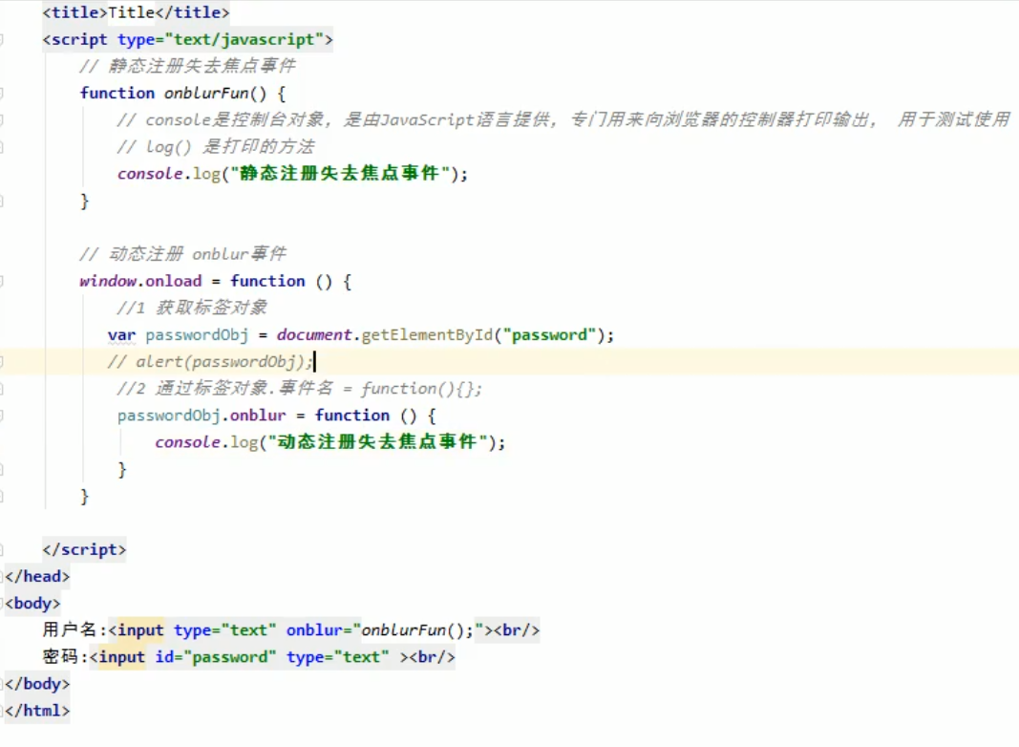
Task: Click the comment //1 获取标签对象
Action: (192, 308)
